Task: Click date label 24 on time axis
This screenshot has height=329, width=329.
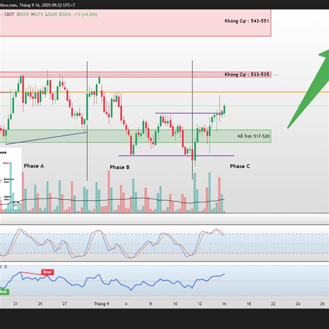Action: click(298, 304)
